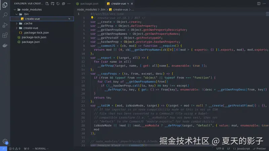Image resolution: width=269 pixels, height=151 pixels.
Task: Refresh the Explorer file tree
Action: click(58, 4)
